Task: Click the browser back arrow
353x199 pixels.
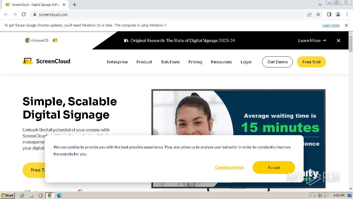Action: click(x=6, y=14)
